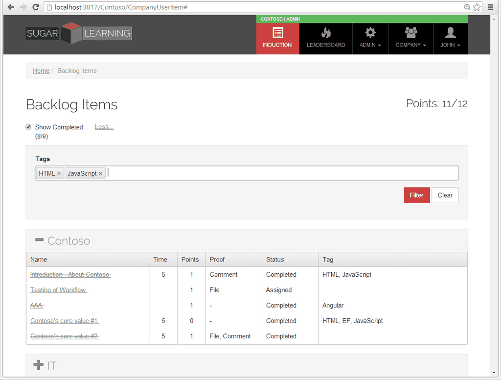Open the Leaderboard flame icon
This screenshot has height=380, width=501.
click(325, 33)
